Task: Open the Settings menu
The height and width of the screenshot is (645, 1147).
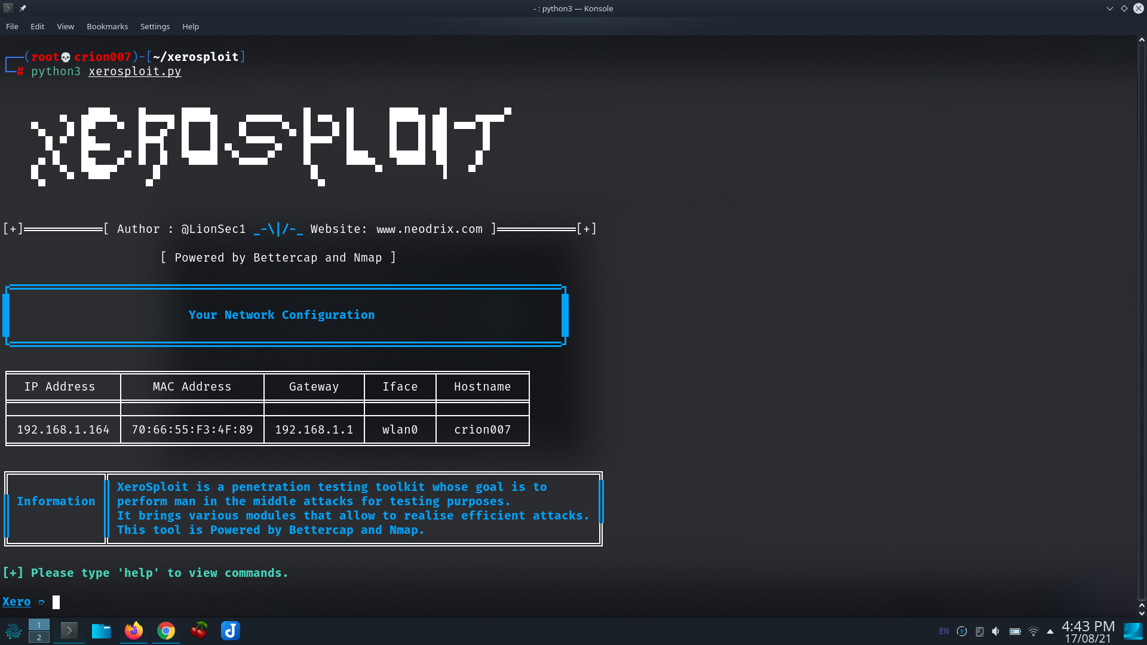Action: 155,26
